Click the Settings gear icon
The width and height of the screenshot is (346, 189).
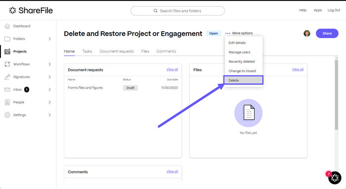click(x=7, y=115)
